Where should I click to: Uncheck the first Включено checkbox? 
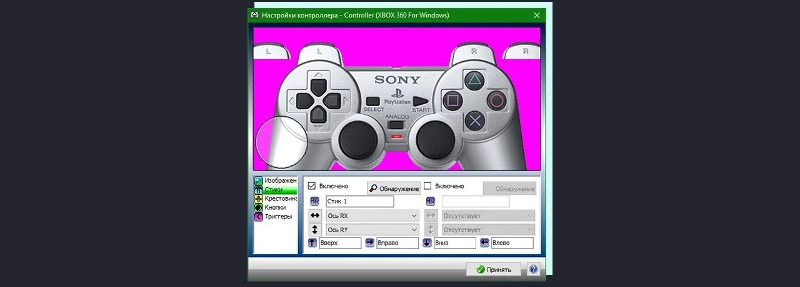pyautogui.click(x=312, y=186)
